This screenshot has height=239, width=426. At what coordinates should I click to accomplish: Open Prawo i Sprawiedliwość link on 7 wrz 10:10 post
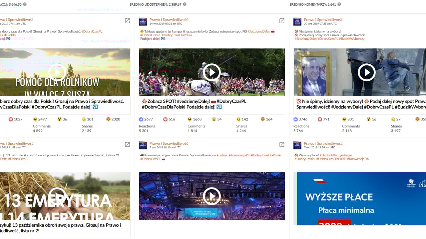[169, 143]
